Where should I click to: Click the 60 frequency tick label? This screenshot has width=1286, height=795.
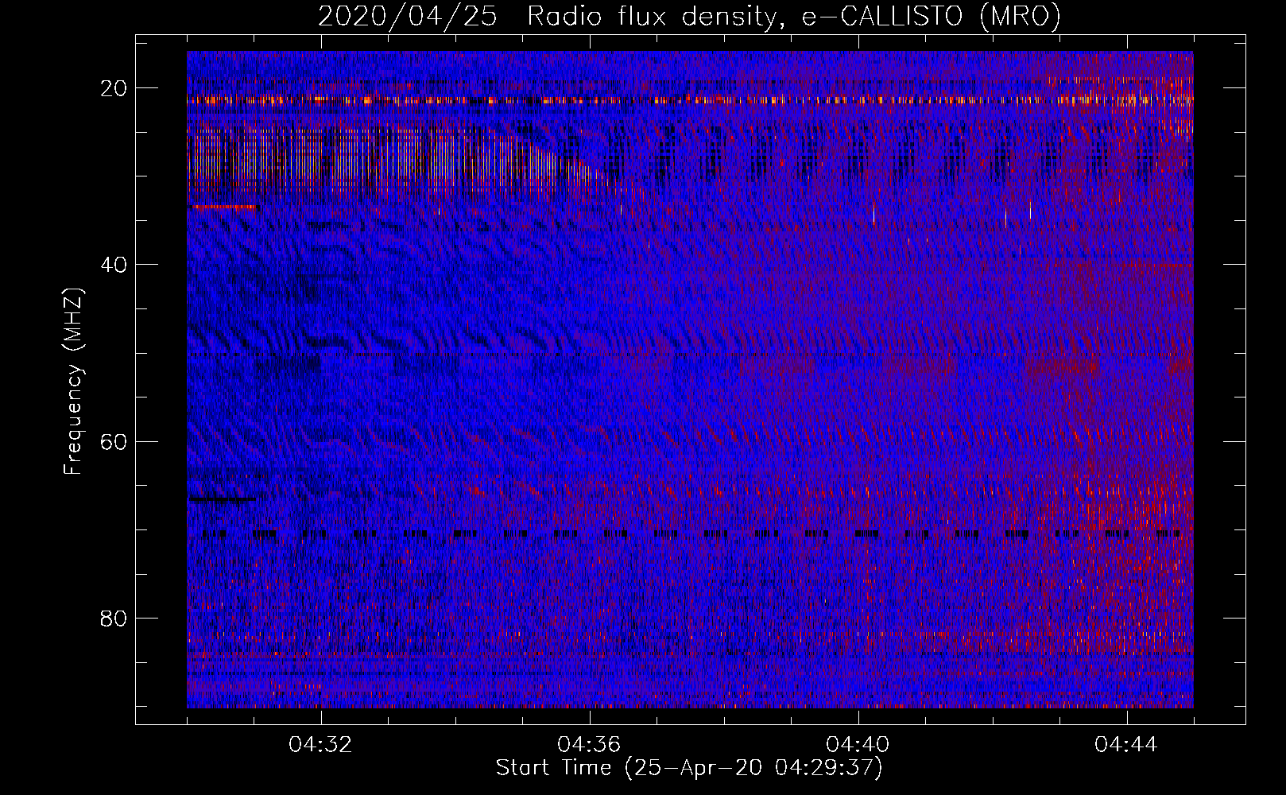(114, 441)
